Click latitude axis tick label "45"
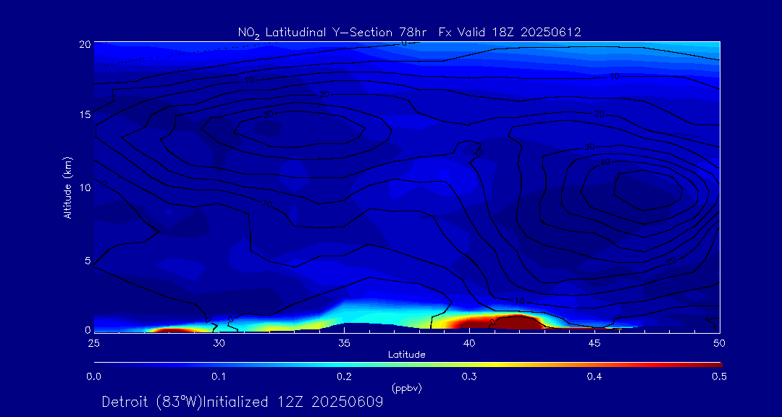The height and width of the screenshot is (417, 782). (x=594, y=343)
